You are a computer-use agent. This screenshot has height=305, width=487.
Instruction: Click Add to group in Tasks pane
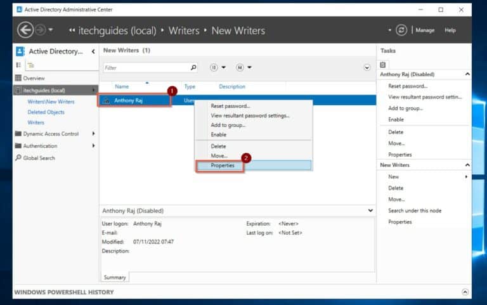pyautogui.click(x=405, y=108)
